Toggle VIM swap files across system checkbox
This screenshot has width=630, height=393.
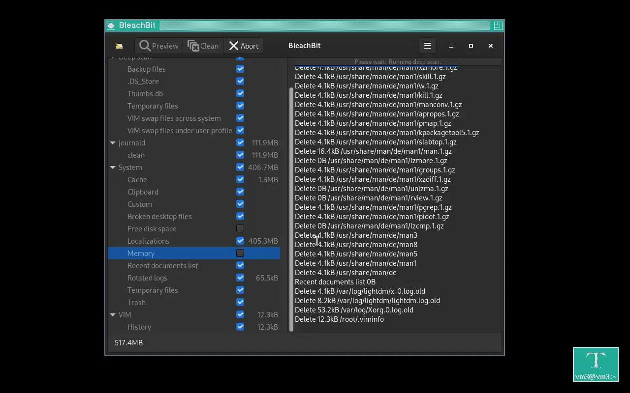pos(240,118)
